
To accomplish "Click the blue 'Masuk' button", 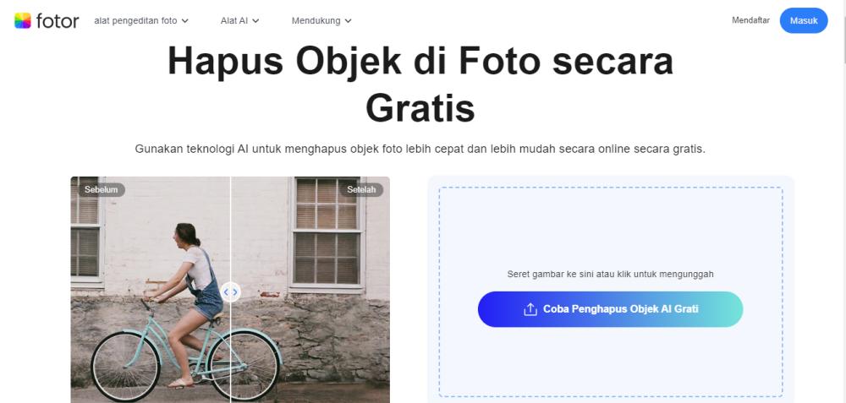I will 804,20.
